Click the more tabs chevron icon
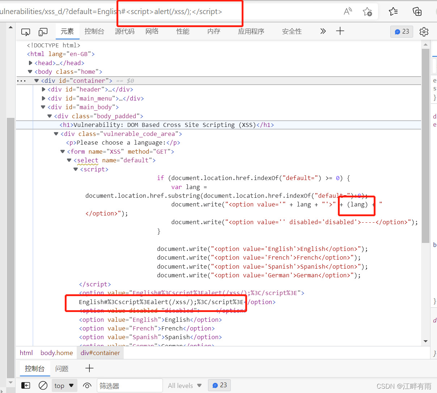Screen dimensions: 437x393 [323, 31]
